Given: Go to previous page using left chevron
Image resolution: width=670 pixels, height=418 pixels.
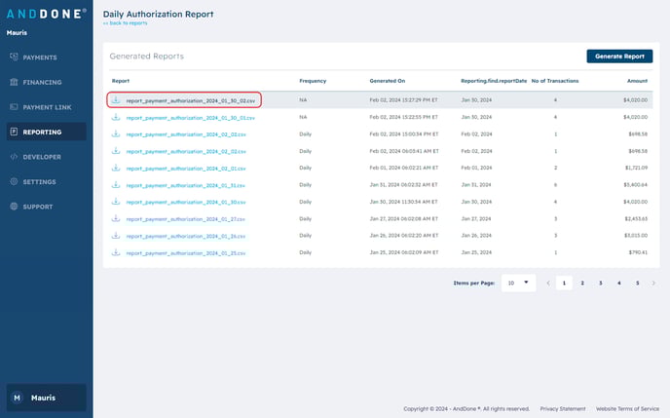Looking at the screenshot, I should coord(548,283).
